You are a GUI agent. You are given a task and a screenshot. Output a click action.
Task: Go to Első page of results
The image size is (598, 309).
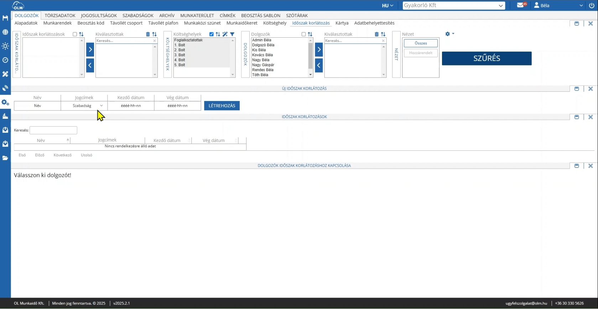22,155
